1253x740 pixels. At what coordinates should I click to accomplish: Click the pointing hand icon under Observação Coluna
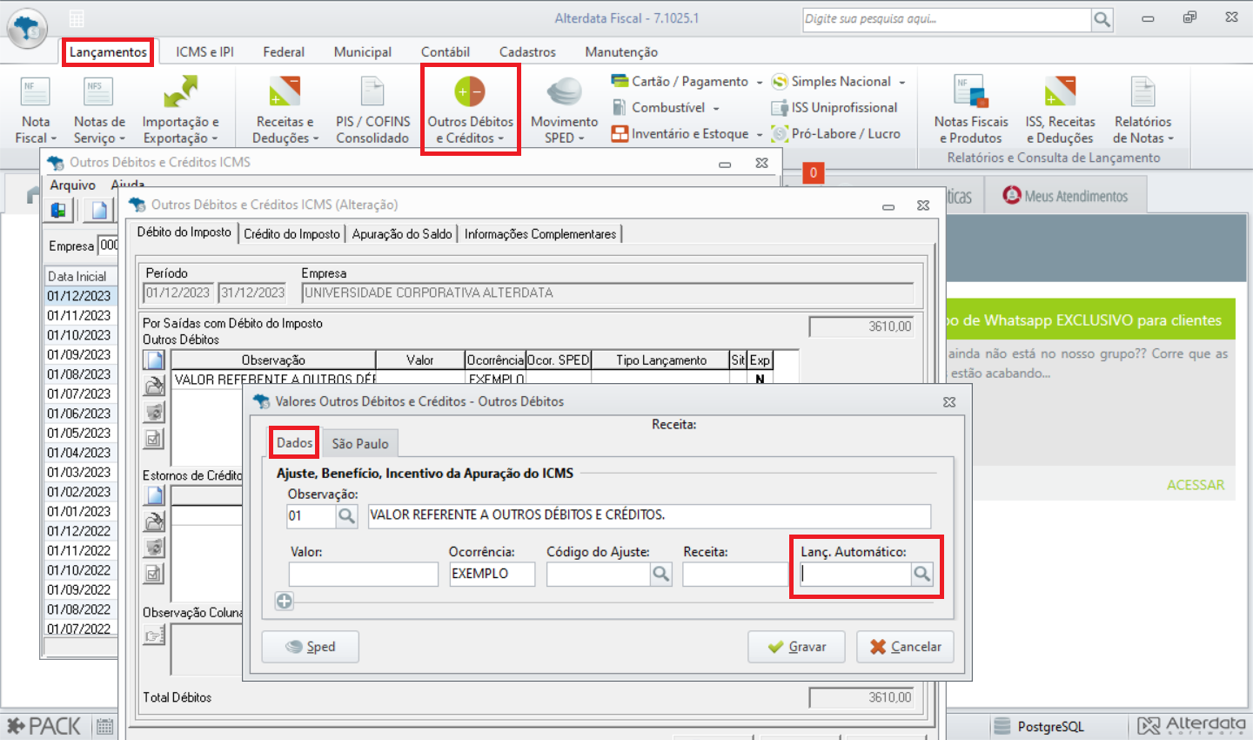pyautogui.click(x=155, y=636)
